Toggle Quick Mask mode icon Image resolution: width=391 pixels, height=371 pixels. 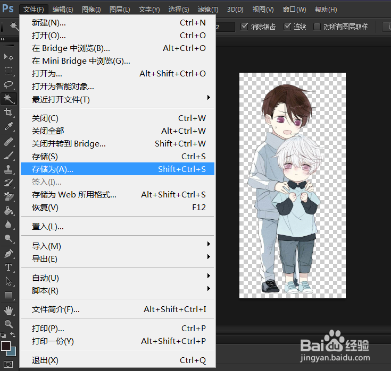[x=8, y=365]
